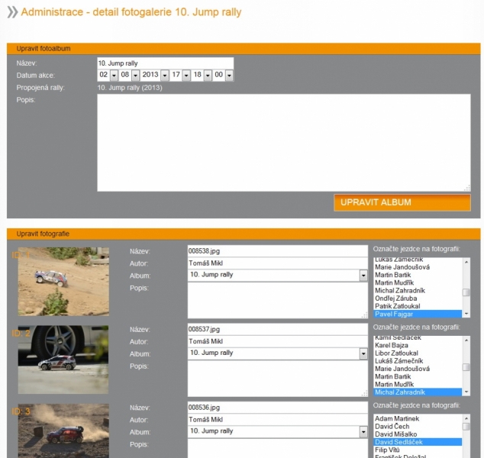
Task: Open Album dropdown for photo 008538.jpg
Action: tap(277, 275)
